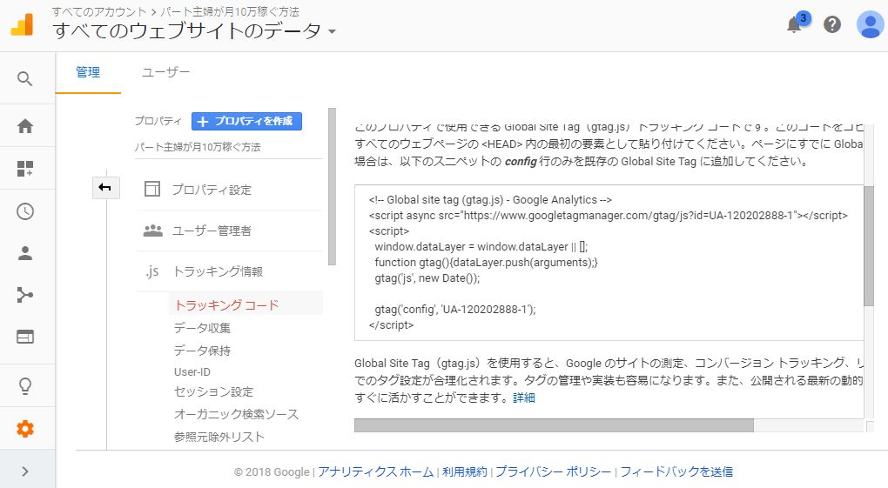
Task: Open オーガニック検索ソース item
Action: point(236,414)
